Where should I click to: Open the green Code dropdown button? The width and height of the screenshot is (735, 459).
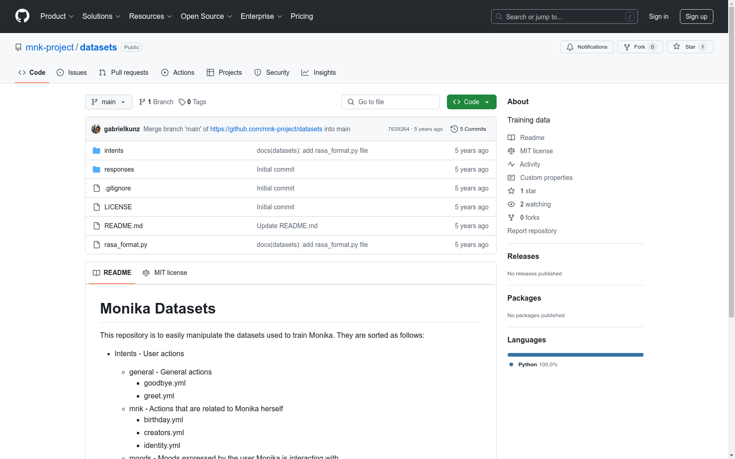point(471,102)
